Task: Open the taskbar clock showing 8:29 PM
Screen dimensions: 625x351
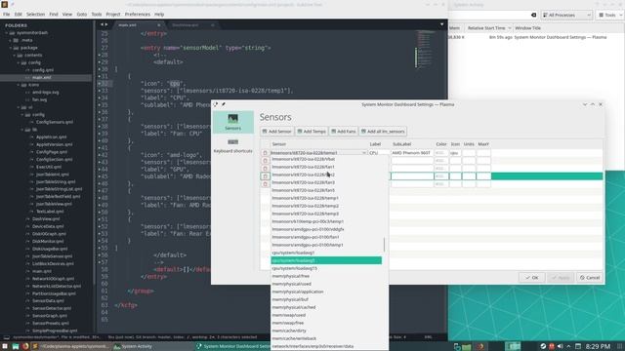Action: pos(598,346)
